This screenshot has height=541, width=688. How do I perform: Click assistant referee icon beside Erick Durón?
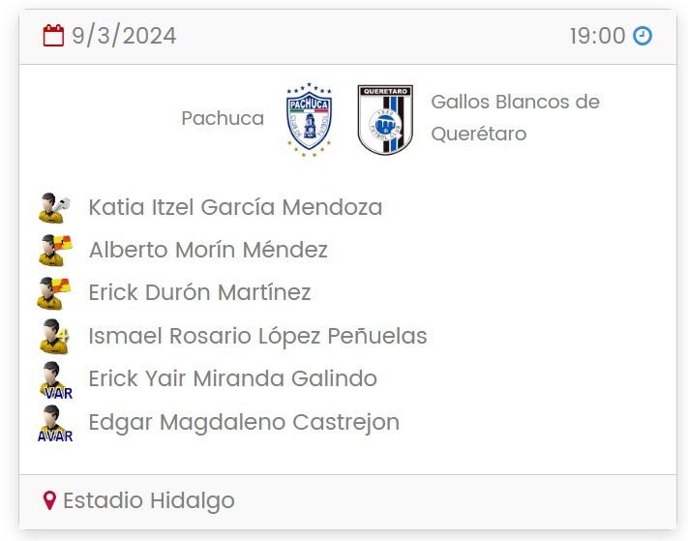[x=54, y=293]
